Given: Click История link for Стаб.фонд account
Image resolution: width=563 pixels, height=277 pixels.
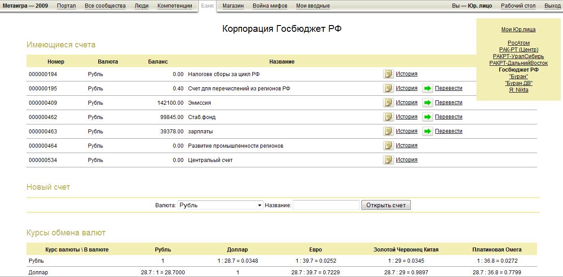Looking at the screenshot, I should (406, 117).
